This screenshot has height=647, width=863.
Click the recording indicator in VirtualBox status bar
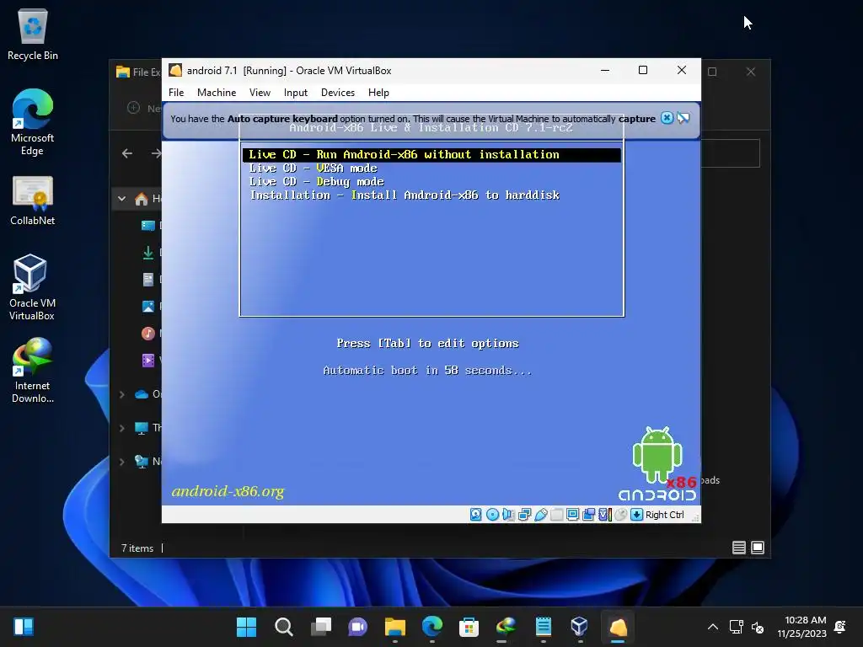tap(588, 515)
